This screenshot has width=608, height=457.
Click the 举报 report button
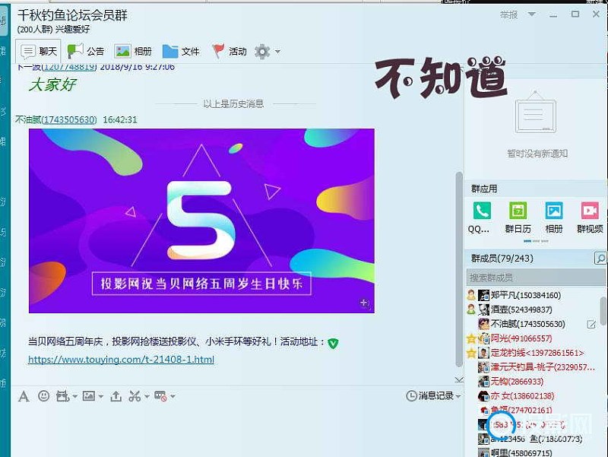508,14
